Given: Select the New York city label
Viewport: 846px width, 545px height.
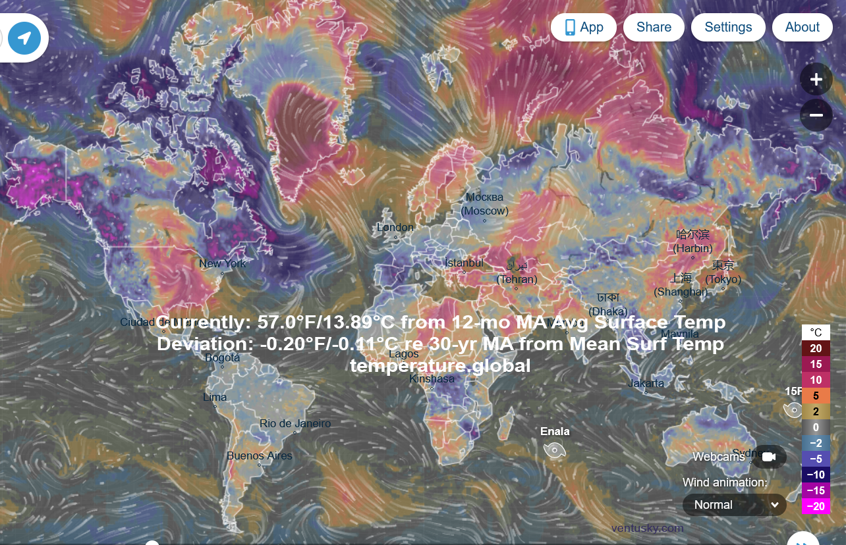Looking at the screenshot, I should click(222, 263).
